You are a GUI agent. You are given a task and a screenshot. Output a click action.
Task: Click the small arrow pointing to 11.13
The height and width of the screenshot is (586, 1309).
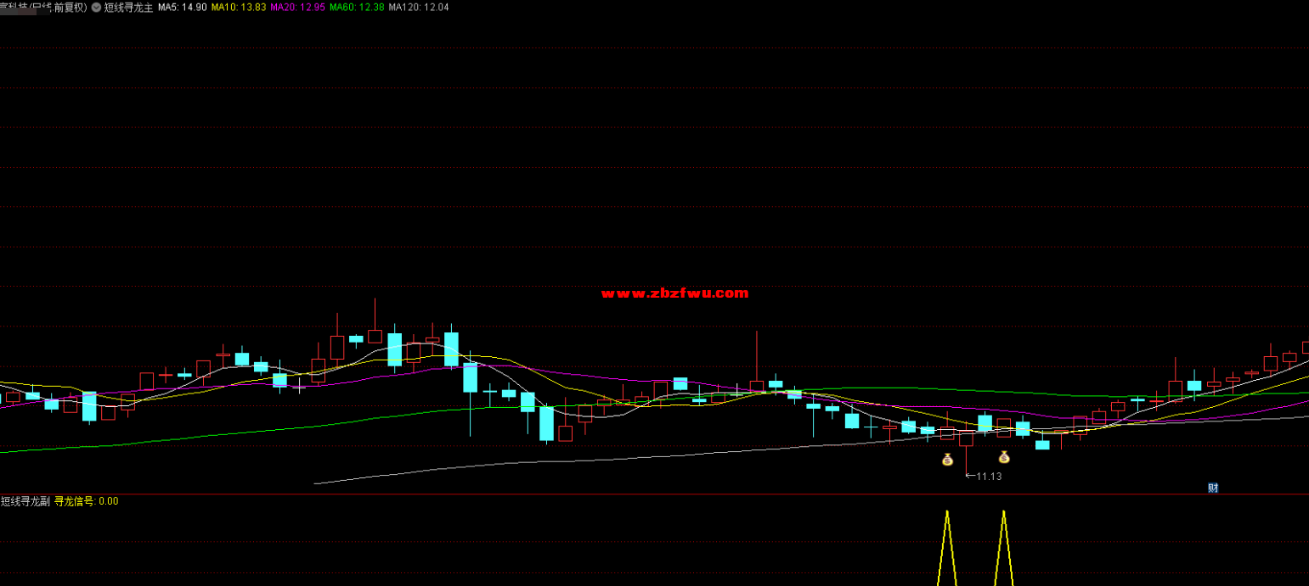[970, 477]
